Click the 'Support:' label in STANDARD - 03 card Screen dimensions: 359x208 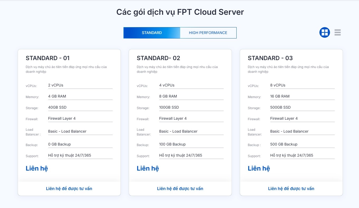254,156
